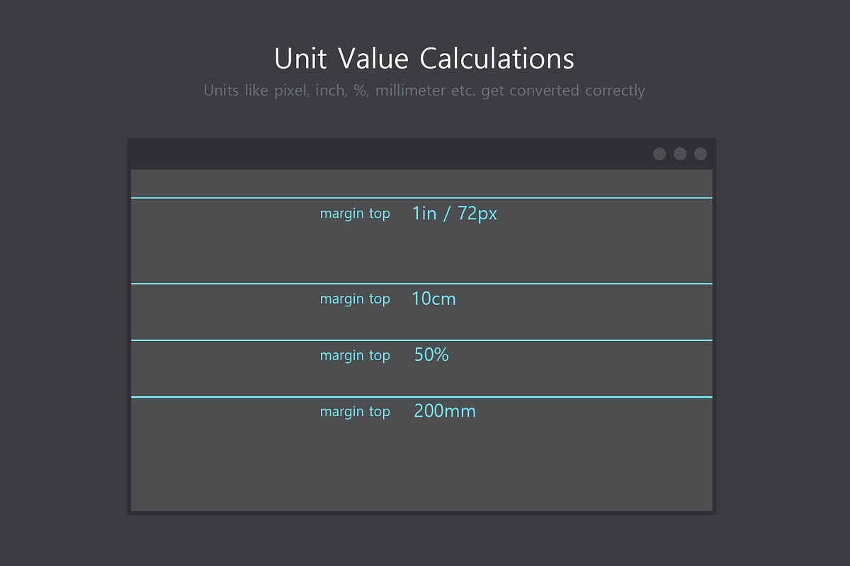Screen dimensions: 850x566
Task: Click the cyan guide line above 50%
Action: (421, 340)
